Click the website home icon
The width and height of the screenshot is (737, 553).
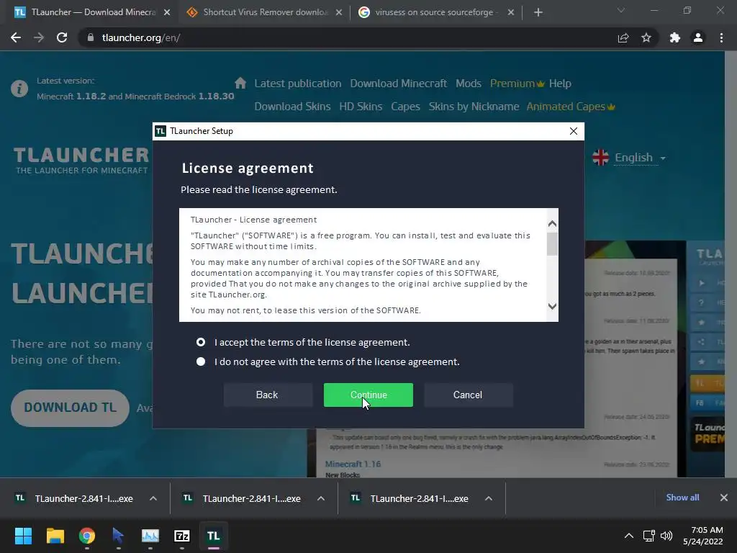pos(240,84)
